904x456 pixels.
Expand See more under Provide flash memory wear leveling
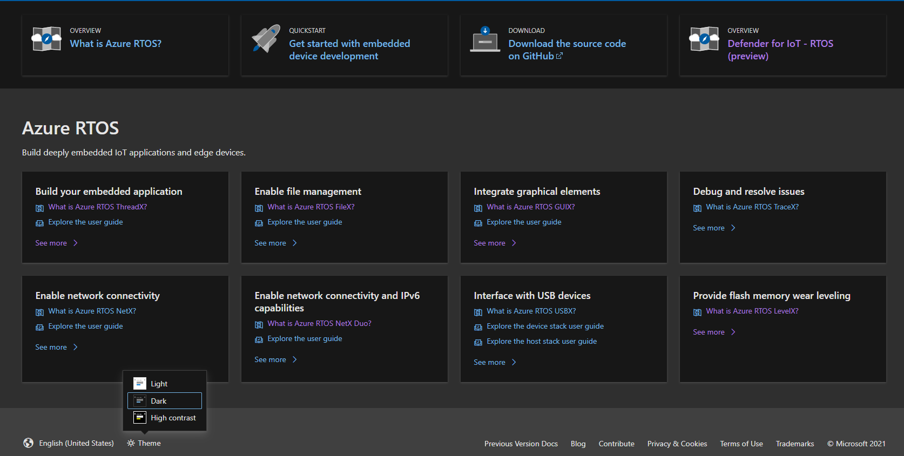coord(714,332)
